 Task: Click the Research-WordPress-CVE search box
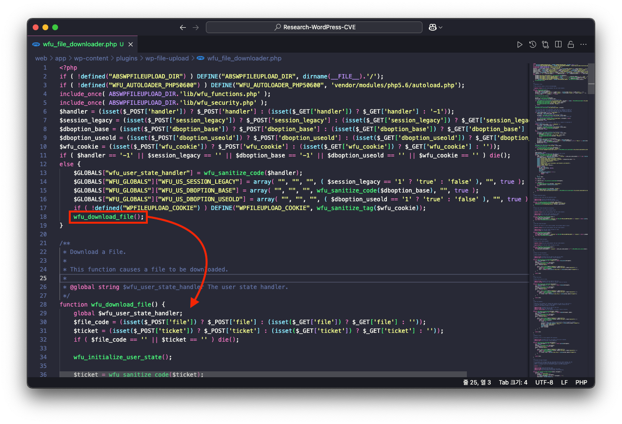(314, 27)
